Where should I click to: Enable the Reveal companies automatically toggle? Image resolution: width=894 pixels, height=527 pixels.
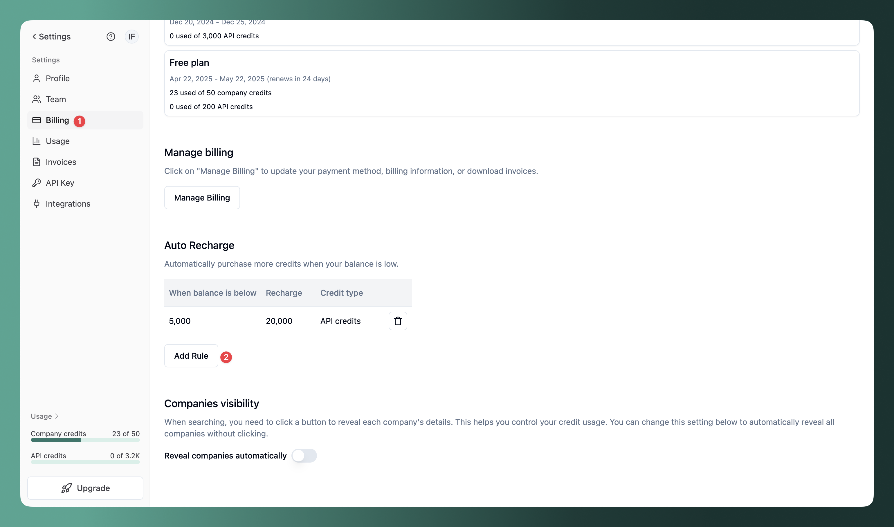point(305,456)
